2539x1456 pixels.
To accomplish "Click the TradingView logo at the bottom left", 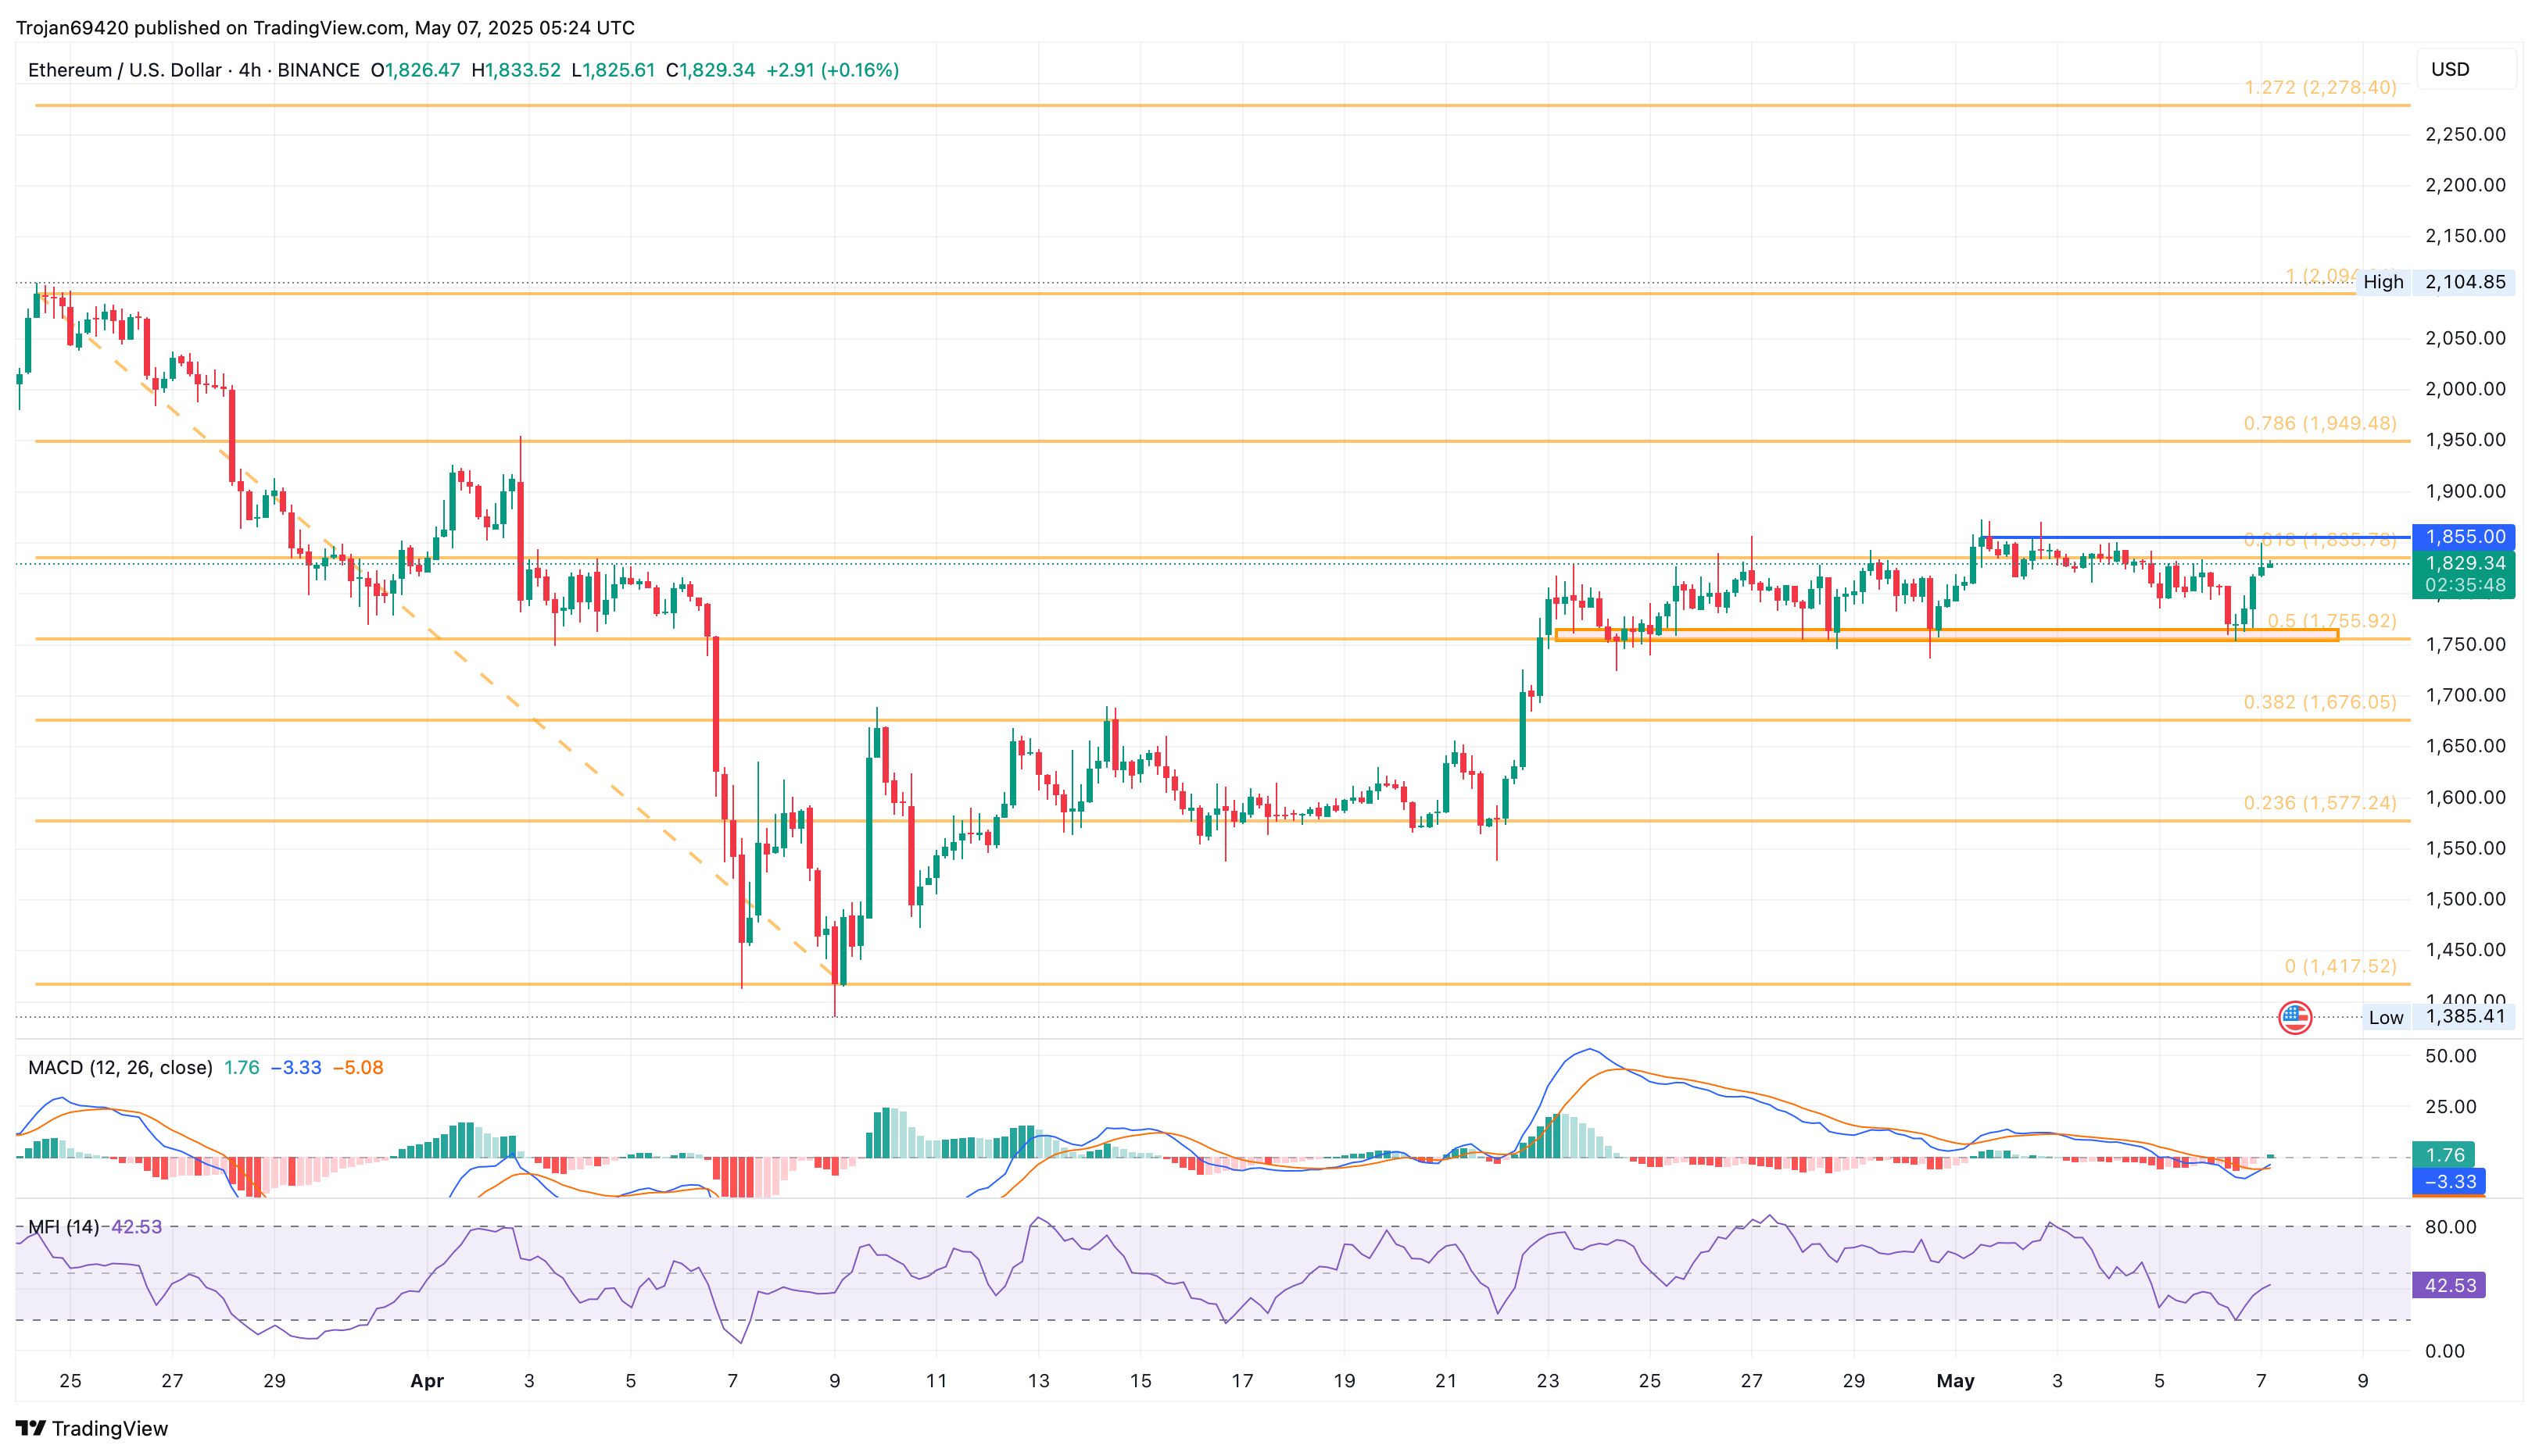I will coord(92,1428).
